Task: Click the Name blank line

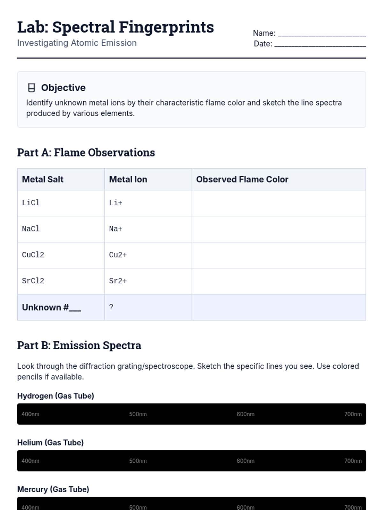Action: click(x=321, y=33)
